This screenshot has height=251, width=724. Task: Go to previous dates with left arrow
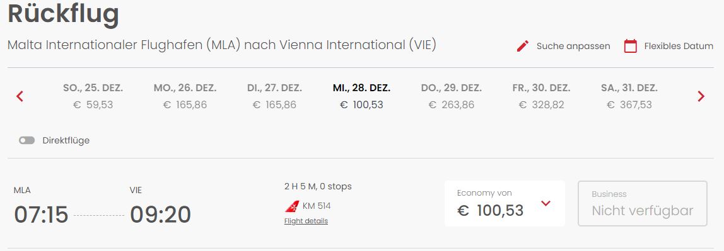[20, 96]
